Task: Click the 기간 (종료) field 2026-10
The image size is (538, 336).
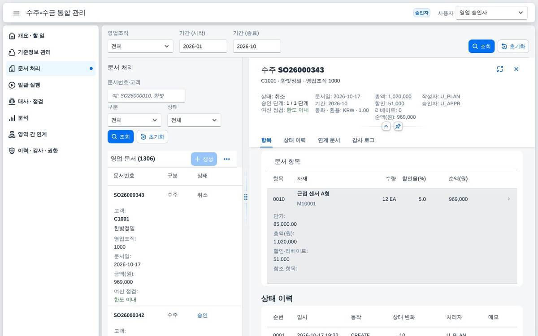Action: click(257, 46)
